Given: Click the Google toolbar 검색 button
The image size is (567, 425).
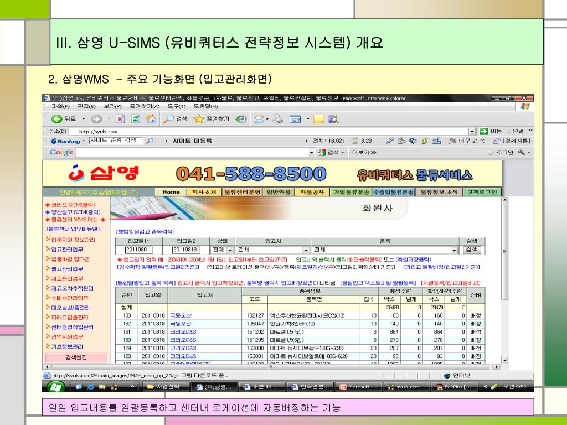Looking at the screenshot, I should click(x=332, y=153).
